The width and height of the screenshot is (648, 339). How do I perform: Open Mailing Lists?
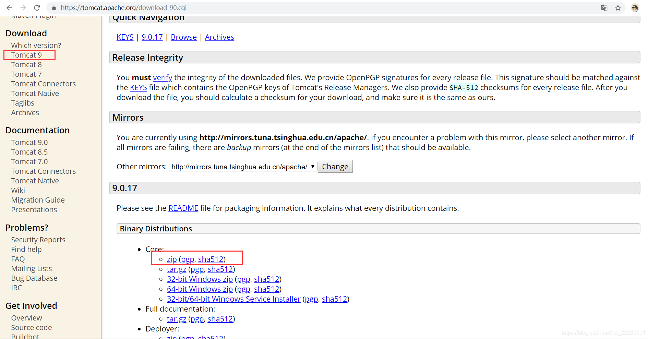click(32, 268)
